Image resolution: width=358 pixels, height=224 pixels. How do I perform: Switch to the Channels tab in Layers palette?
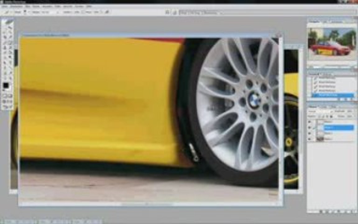(324, 107)
